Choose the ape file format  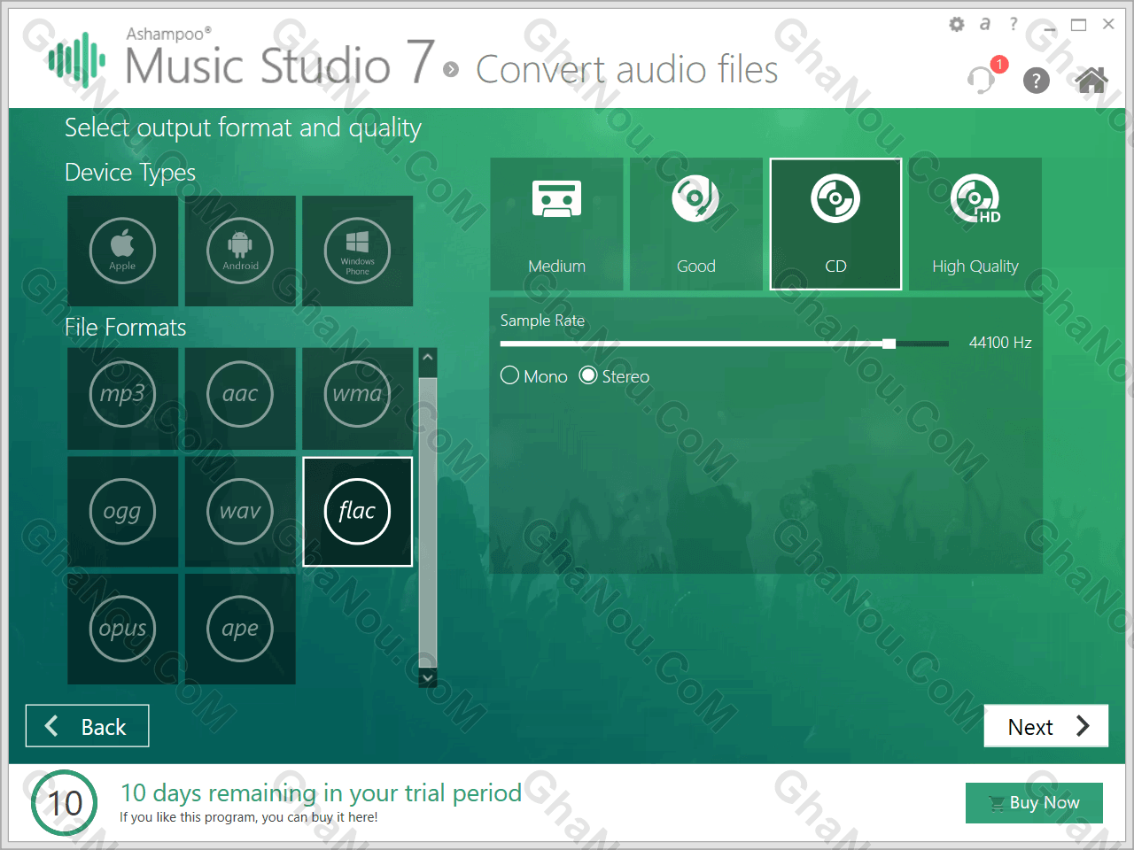tap(240, 629)
